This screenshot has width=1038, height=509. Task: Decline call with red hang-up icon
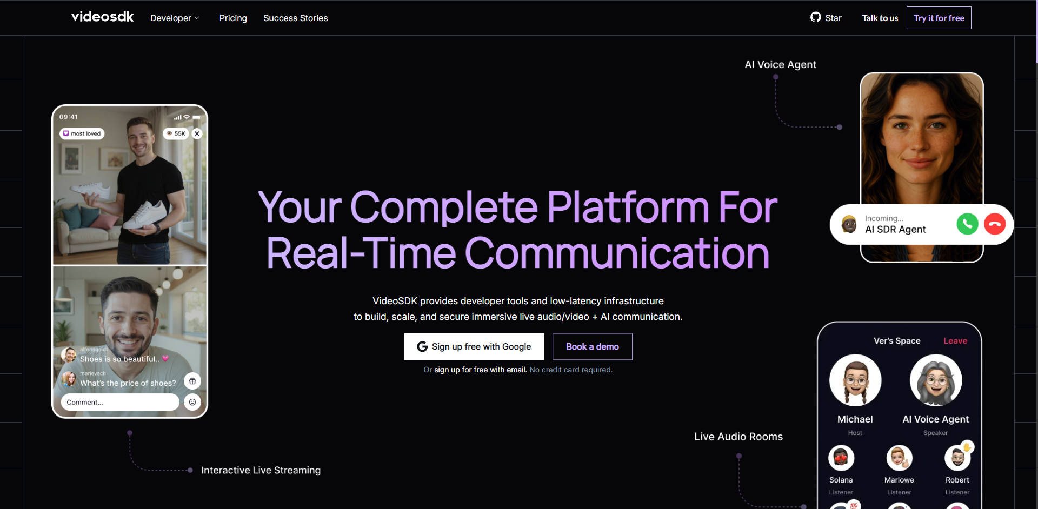[994, 224]
